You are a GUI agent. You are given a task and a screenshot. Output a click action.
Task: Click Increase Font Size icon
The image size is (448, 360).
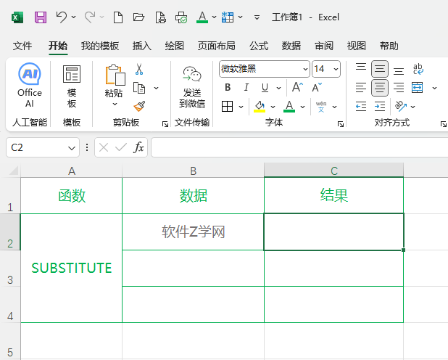(297, 87)
